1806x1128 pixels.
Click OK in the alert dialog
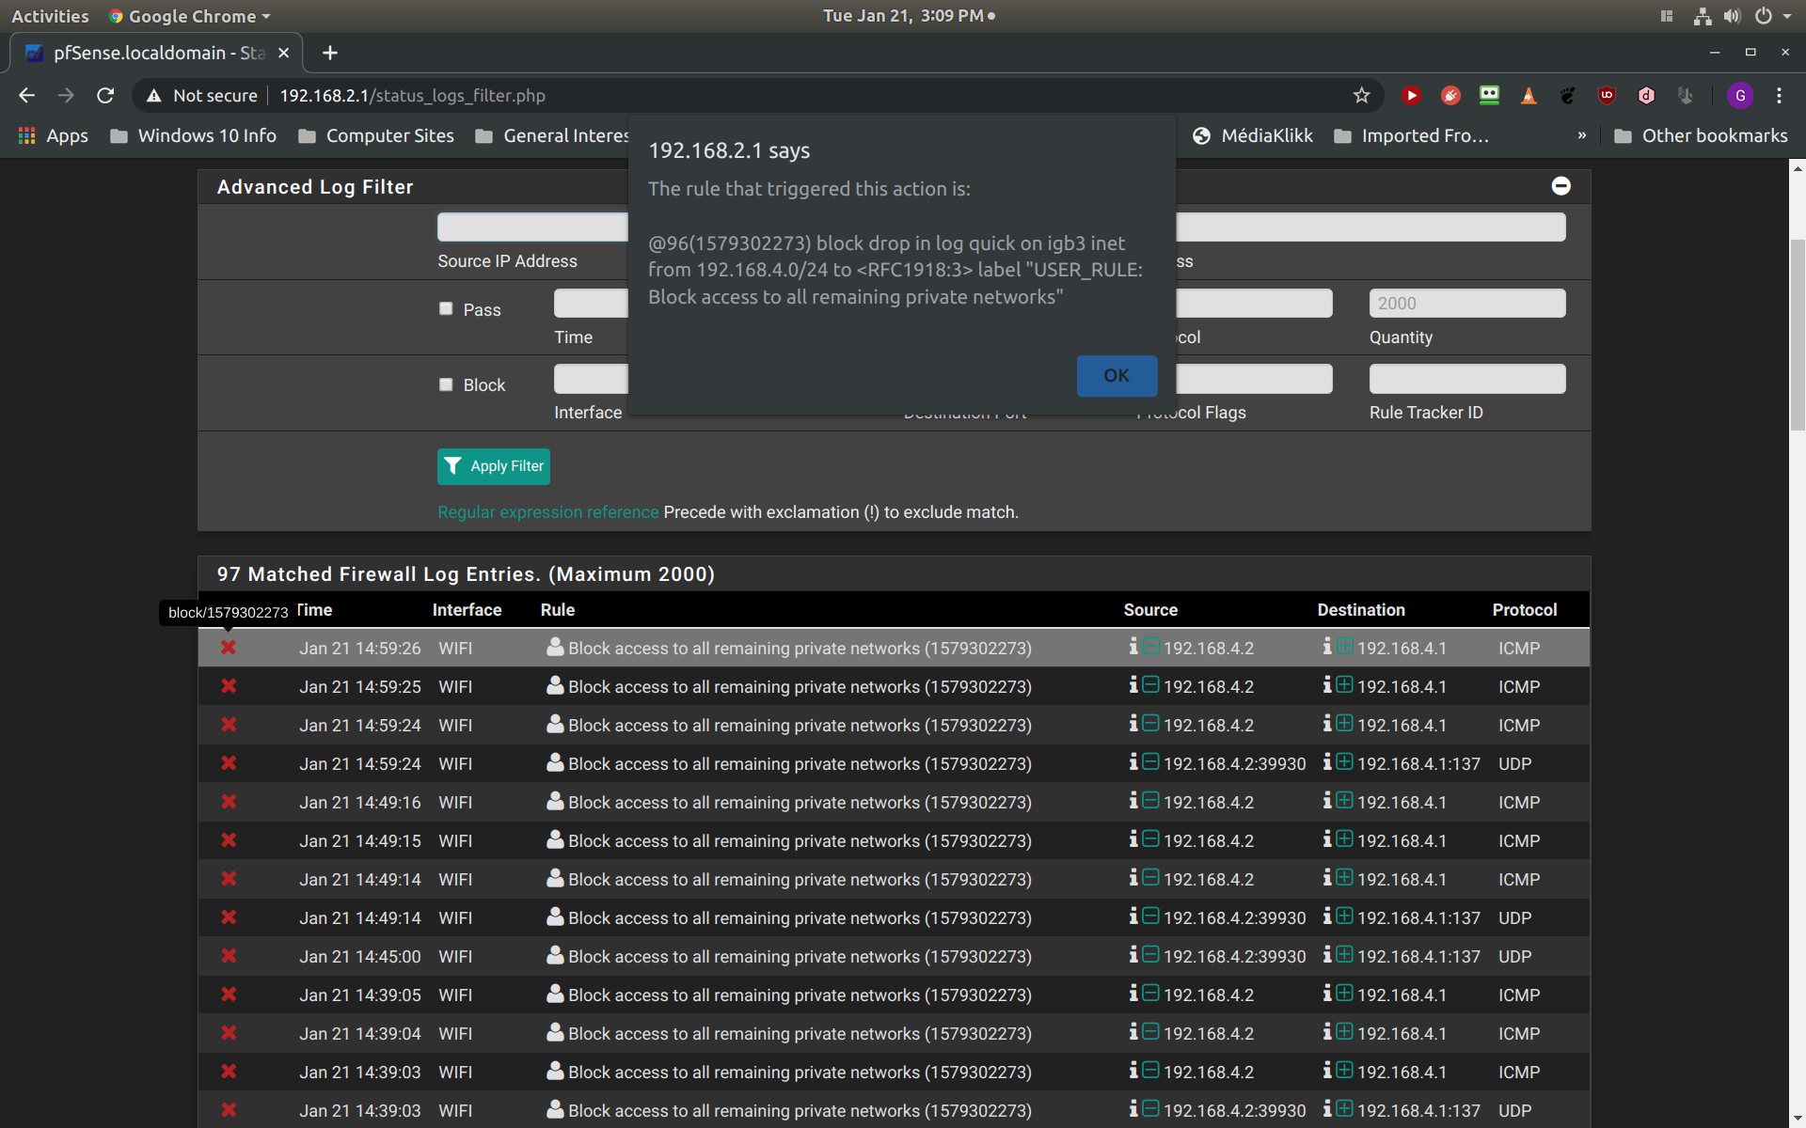pyautogui.click(x=1117, y=375)
